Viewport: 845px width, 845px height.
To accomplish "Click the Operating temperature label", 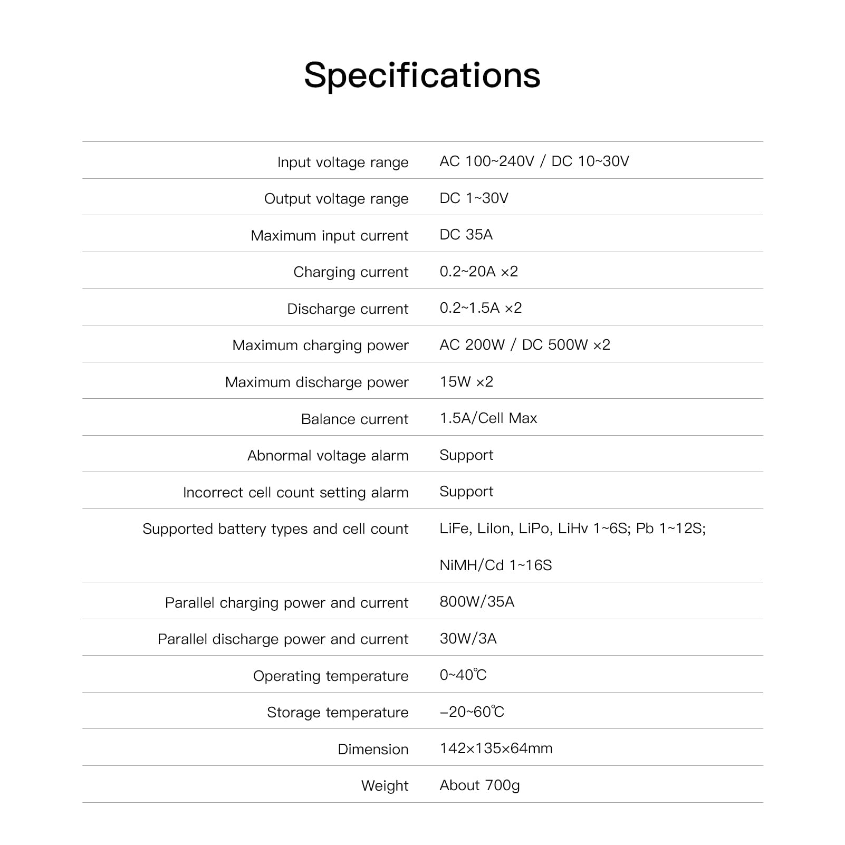I will [331, 676].
